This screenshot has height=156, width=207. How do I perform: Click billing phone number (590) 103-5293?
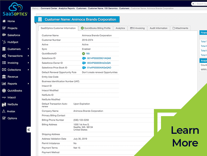(81, 120)
